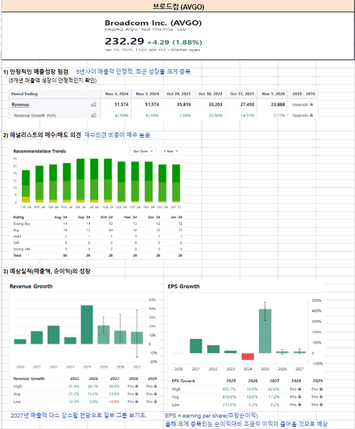355x429 pixels.
Task: Click the Revenue Growth Avg 21.2% value
Action: coord(74,393)
